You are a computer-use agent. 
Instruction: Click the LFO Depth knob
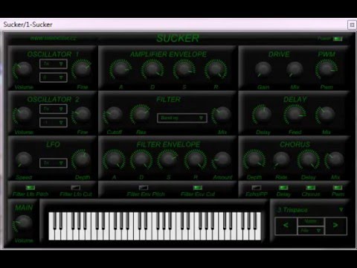(82, 159)
